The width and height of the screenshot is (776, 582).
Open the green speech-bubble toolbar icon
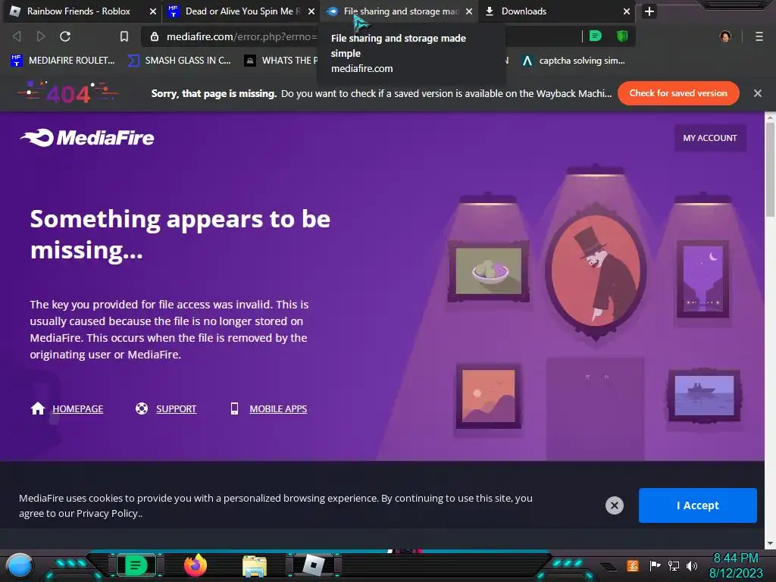click(x=596, y=36)
